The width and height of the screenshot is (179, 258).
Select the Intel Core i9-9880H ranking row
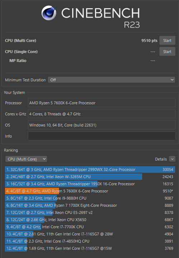click(x=90, y=198)
